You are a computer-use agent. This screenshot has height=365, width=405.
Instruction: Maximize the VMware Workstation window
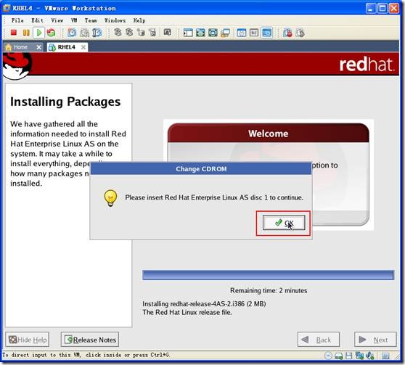click(x=382, y=8)
